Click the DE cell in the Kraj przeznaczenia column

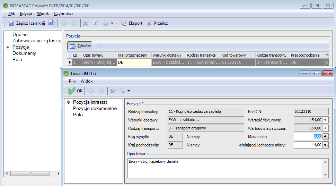134,62
